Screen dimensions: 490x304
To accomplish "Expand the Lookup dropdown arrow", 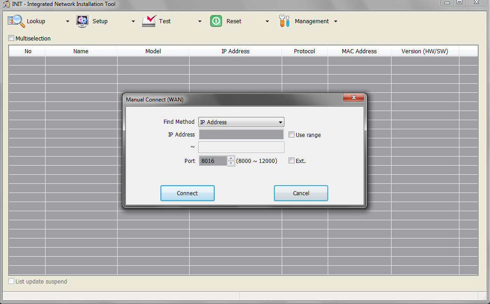I will point(67,21).
